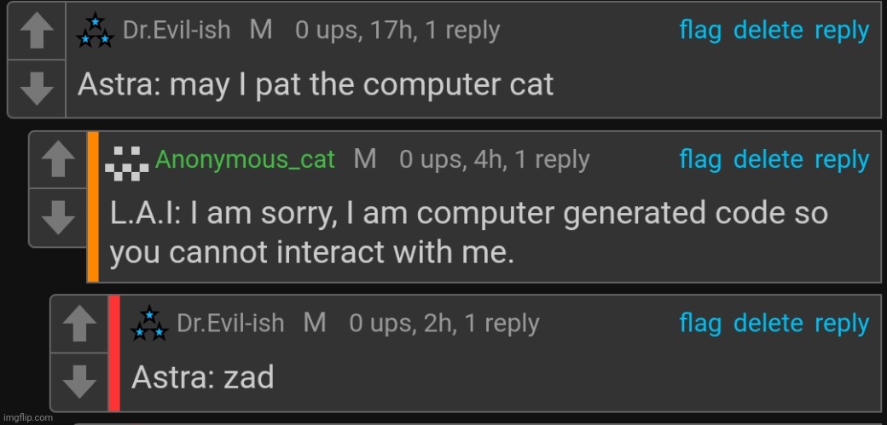887x425 pixels.
Task: Upvote Dr.Evil-ish's computer cat comment
Action: 37,31
